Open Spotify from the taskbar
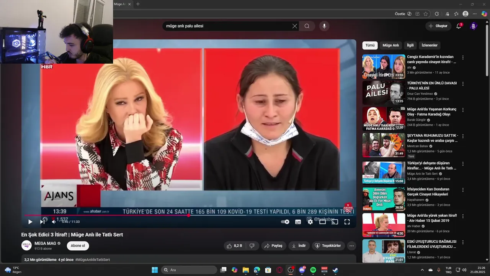This screenshot has width=490, height=276. tap(313, 270)
